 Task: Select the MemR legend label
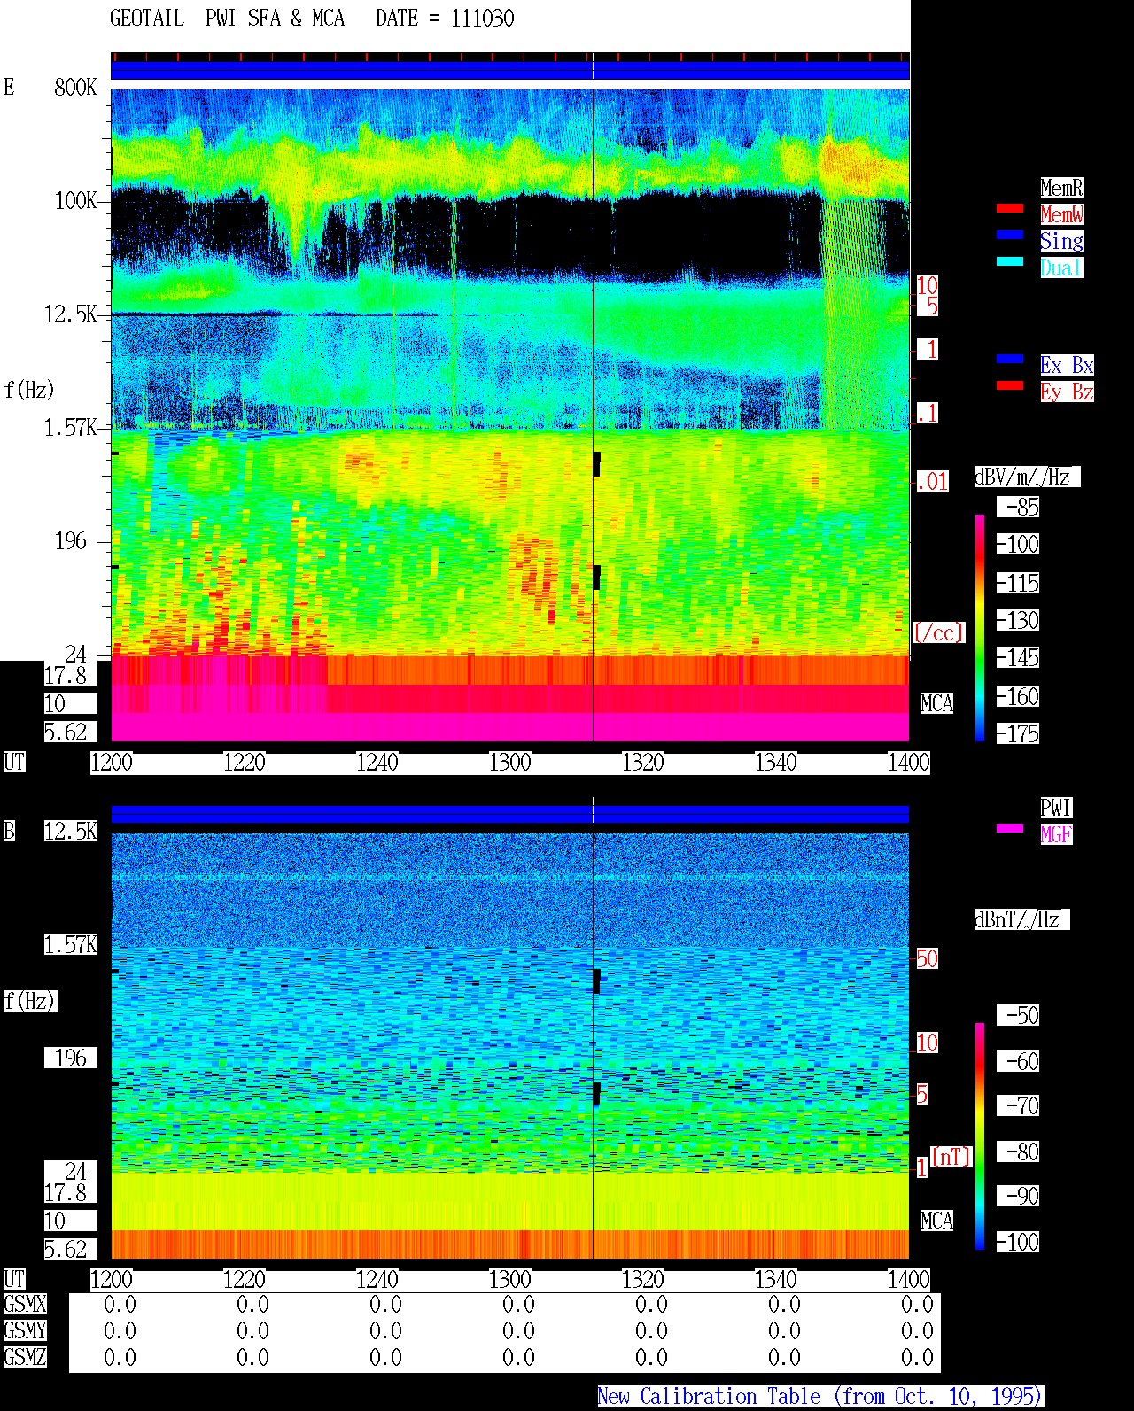(x=1061, y=188)
